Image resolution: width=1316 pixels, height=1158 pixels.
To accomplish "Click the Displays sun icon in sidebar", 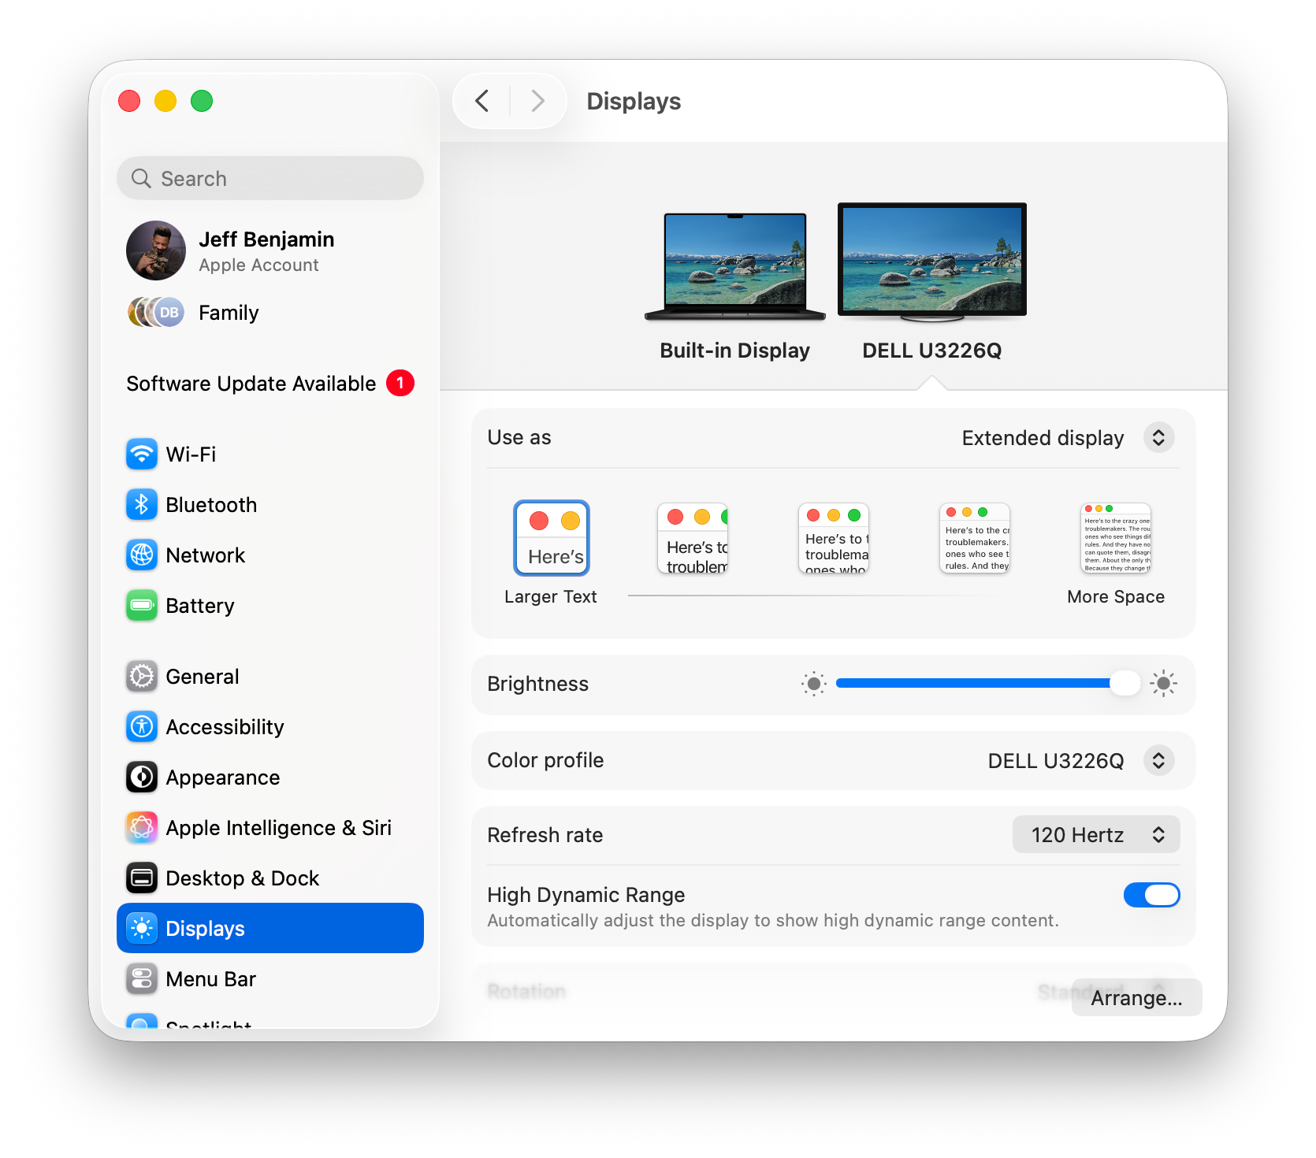I will pos(142,929).
